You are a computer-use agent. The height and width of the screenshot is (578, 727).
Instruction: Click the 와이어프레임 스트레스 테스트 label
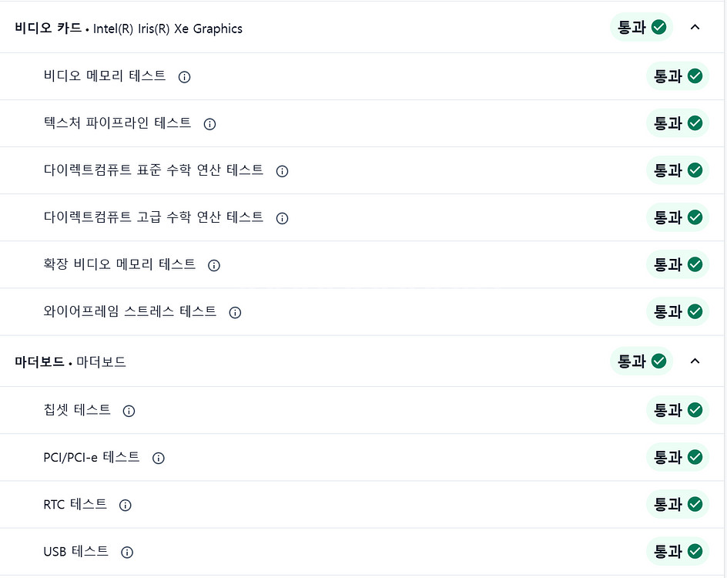(130, 311)
